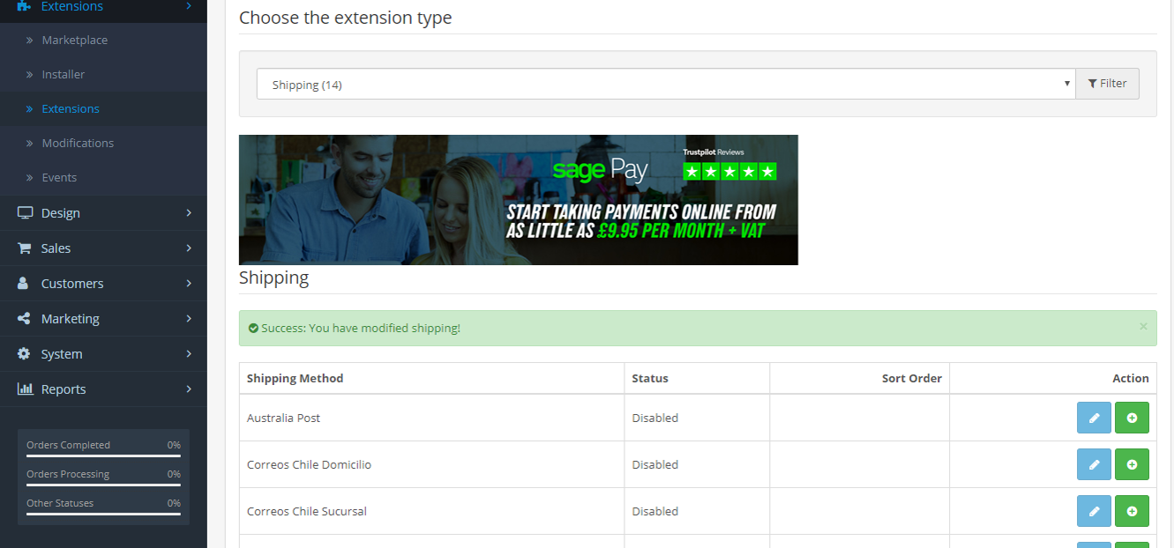The image size is (1174, 548).
Task: Click the Customers person icon
Action: point(24,284)
